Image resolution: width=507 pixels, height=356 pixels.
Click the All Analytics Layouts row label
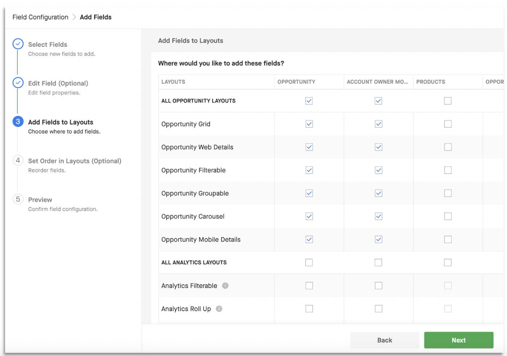click(194, 263)
